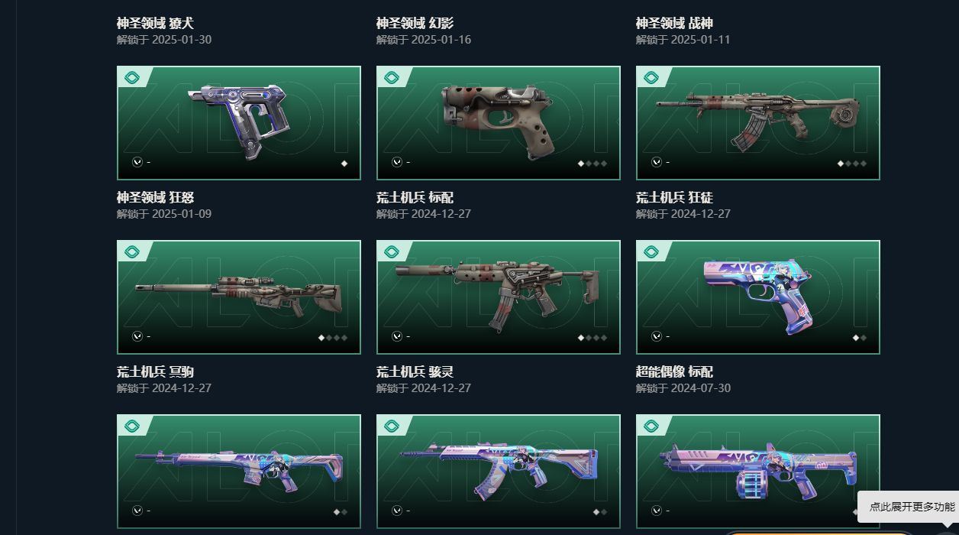The width and height of the screenshot is (959, 535).
Task: Open the rusty sniper rifle skin image
Action: click(x=238, y=296)
